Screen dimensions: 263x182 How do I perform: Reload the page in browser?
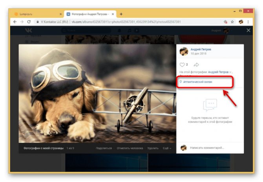point(29,22)
